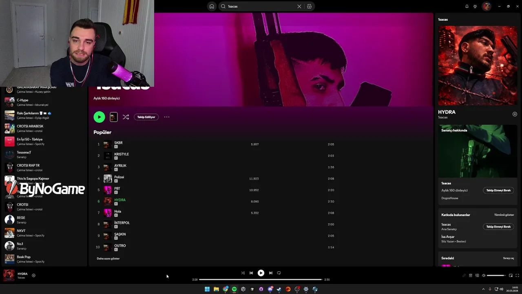Screen dimensions: 522x294
Task: Open En İyi 50 - Türkiye playlist
Action: [44, 141]
